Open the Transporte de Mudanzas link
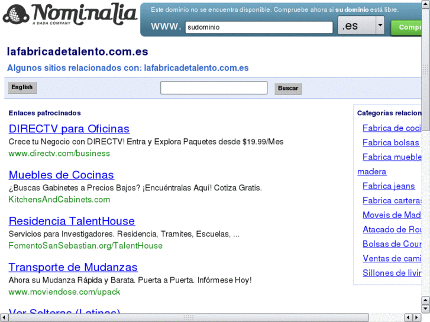This screenshot has width=430, height=322. click(x=73, y=267)
